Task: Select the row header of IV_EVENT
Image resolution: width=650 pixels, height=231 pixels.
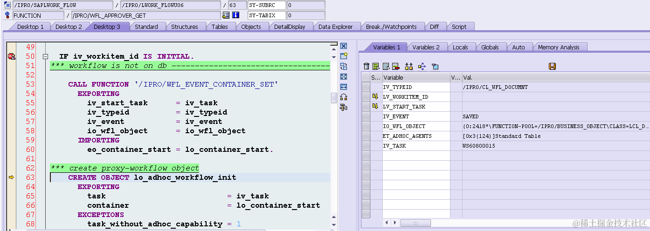Action: 366,116
